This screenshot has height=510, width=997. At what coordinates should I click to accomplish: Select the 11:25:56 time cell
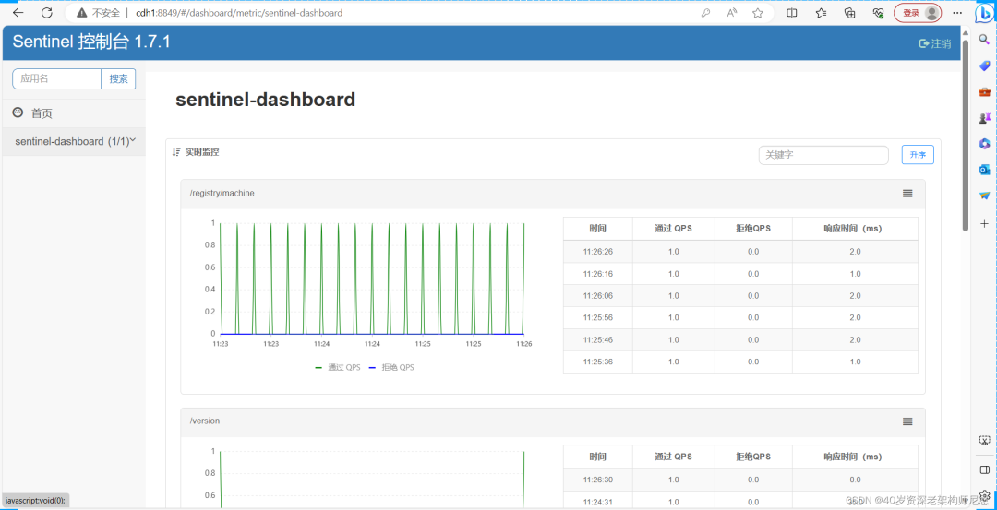pyautogui.click(x=597, y=317)
